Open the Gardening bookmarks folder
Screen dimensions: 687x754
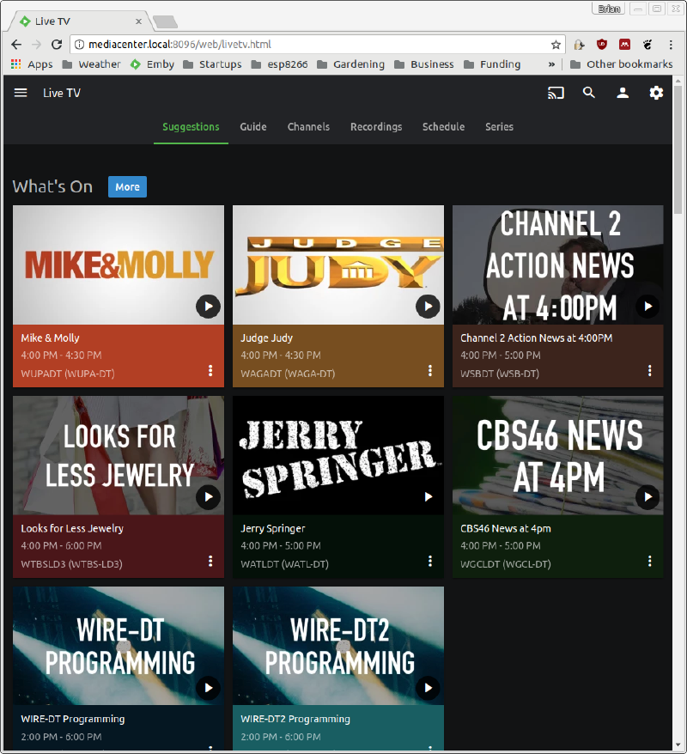350,64
